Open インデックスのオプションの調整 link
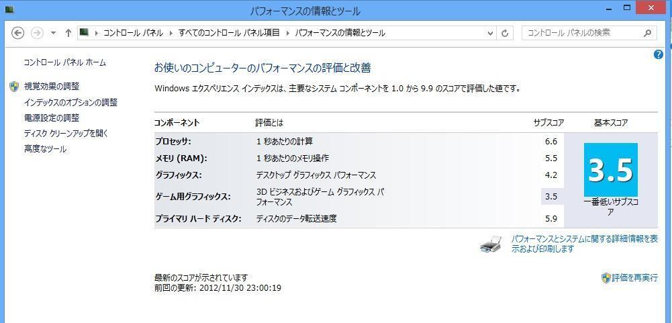Image resolution: width=672 pixels, height=323 pixels. coord(70,103)
